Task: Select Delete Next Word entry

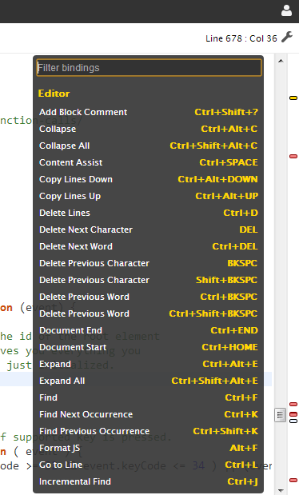Action: (x=149, y=246)
